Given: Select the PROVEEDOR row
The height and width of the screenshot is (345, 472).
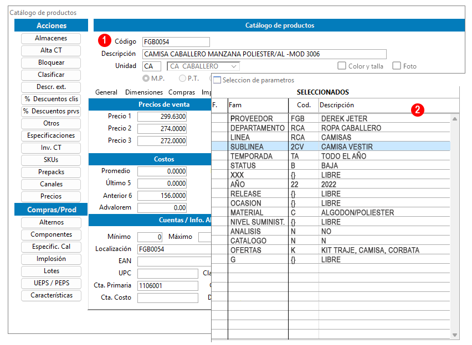Looking at the screenshot, I should point(331,119).
